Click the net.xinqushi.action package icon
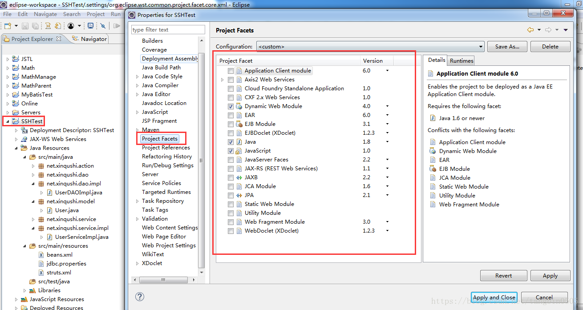 click(x=41, y=165)
